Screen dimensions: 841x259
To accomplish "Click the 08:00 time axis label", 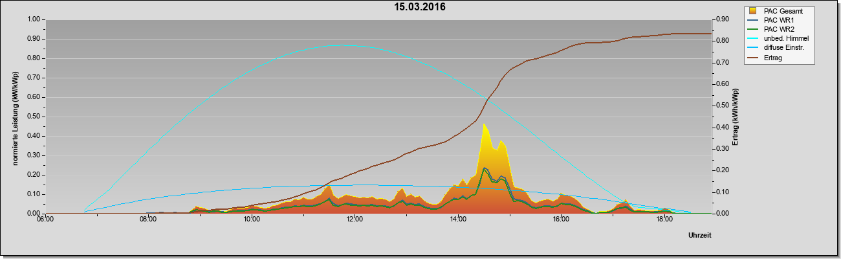I will pos(148,220).
